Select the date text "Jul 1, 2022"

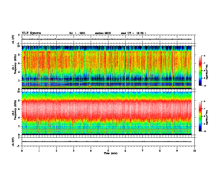(x=77, y=33)
